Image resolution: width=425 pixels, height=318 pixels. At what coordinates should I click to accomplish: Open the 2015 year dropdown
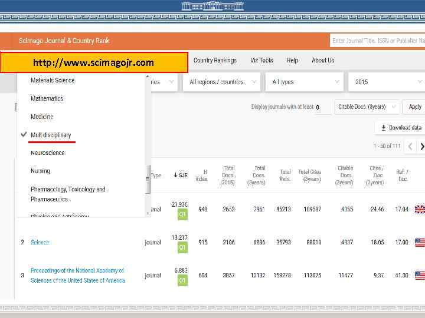[387, 82]
